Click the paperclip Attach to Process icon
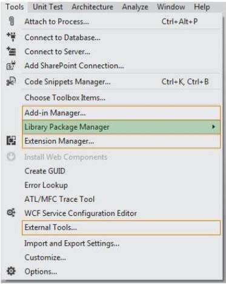This screenshot has width=226, height=284. click(x=12, y=21)
